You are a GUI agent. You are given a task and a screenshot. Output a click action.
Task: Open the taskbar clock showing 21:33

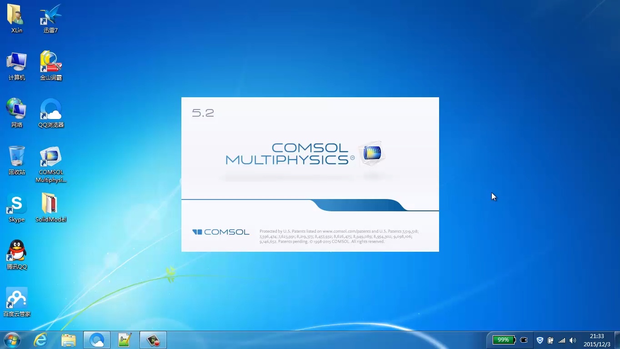pyautogui.click(x=597, y=340)
